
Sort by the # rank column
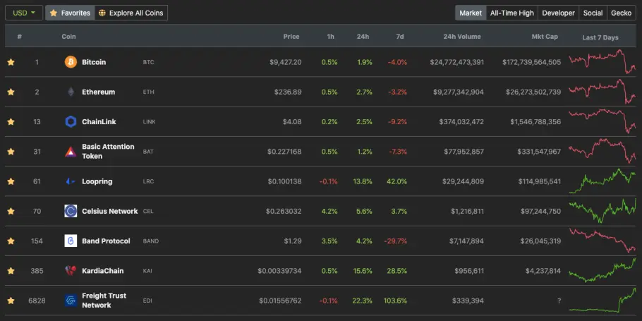coord(19,37)
